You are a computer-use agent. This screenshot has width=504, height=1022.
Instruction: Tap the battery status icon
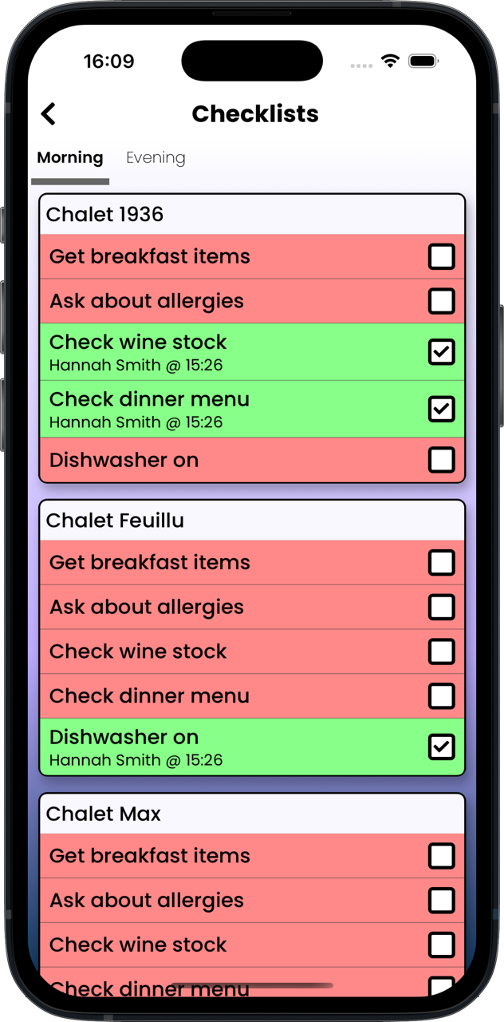(423, 61)
